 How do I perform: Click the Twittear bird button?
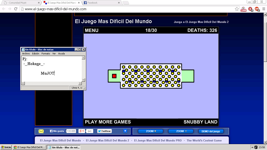point(104,131)
